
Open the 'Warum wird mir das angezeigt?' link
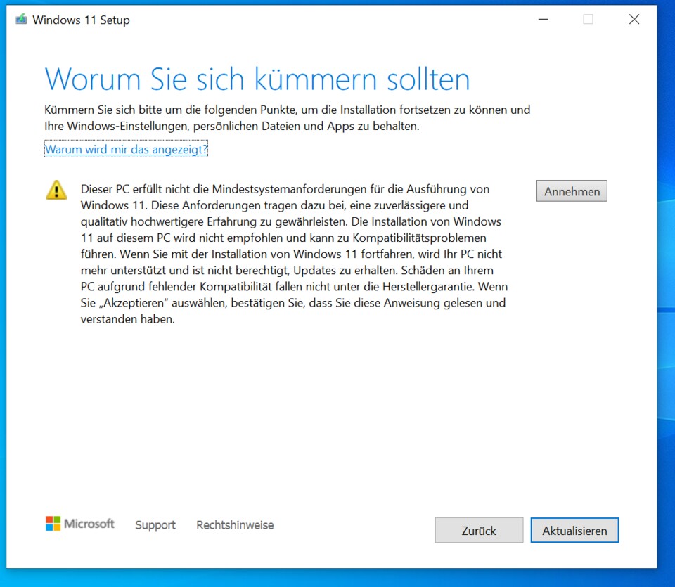click(x=126, y=149)
